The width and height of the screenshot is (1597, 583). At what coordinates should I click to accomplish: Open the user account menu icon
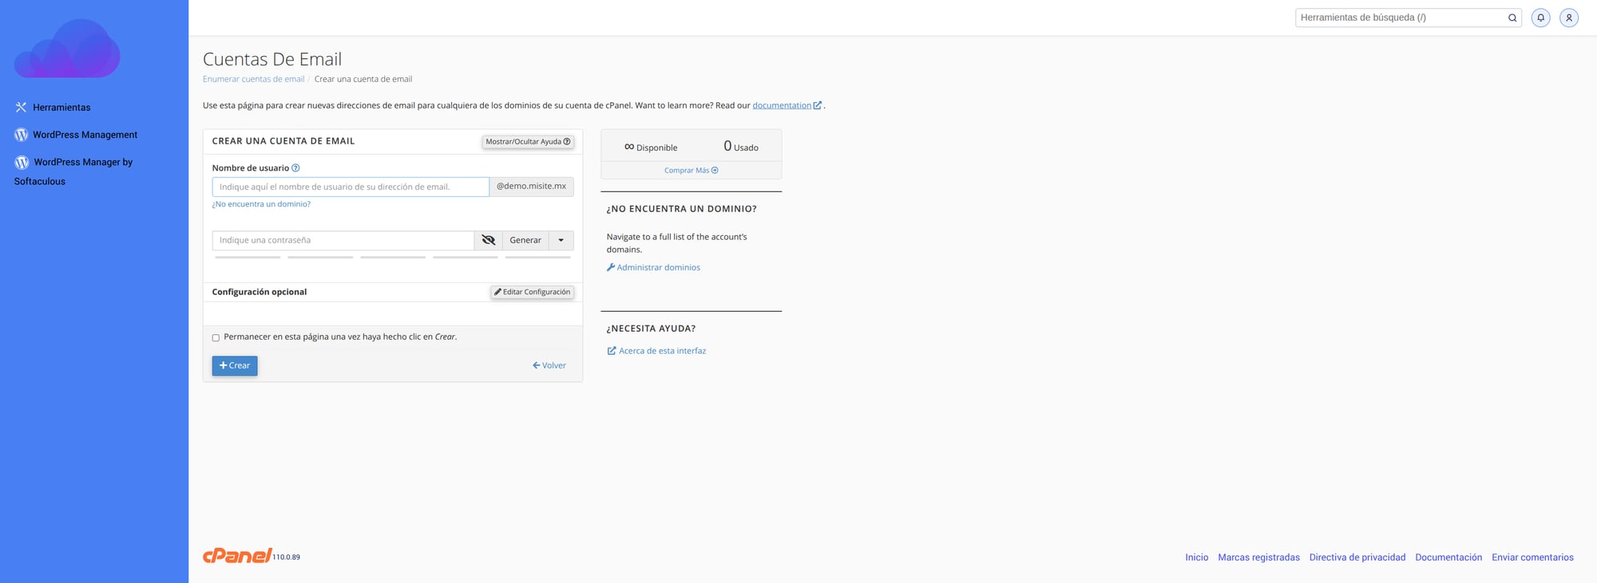1569,18
